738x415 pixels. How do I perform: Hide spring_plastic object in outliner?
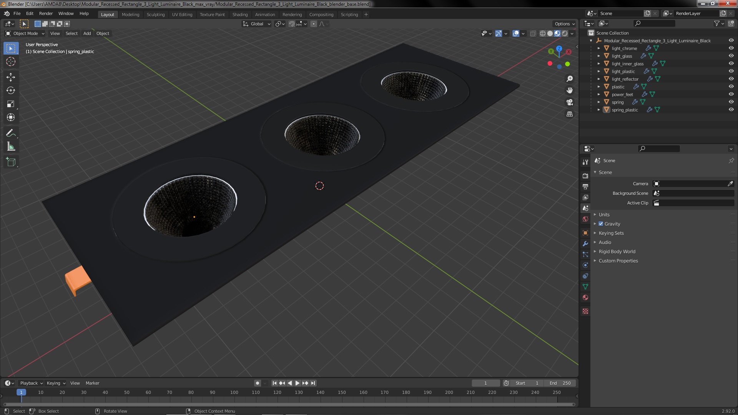click(731, 110)
